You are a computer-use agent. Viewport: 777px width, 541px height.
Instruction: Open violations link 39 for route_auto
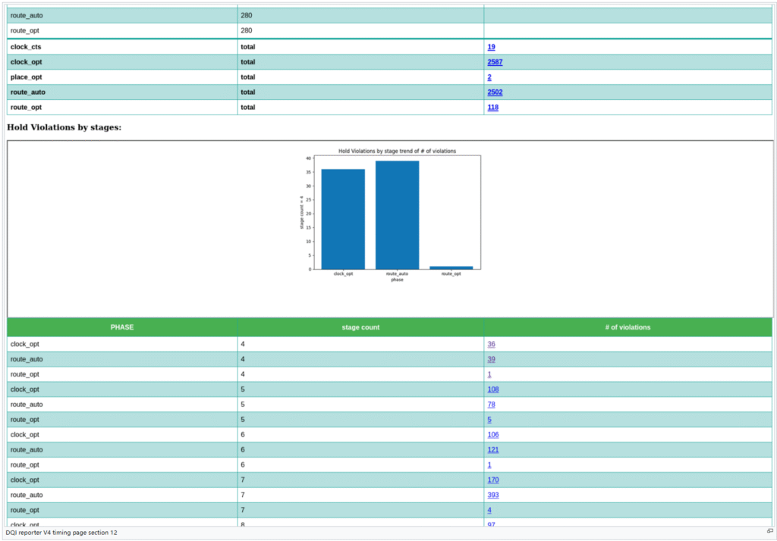click(491, 359)
